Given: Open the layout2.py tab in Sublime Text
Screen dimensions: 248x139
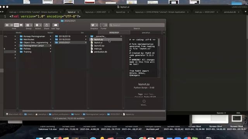Looking at the screenshot, I should pyautogui.click(x=121, y=12).
